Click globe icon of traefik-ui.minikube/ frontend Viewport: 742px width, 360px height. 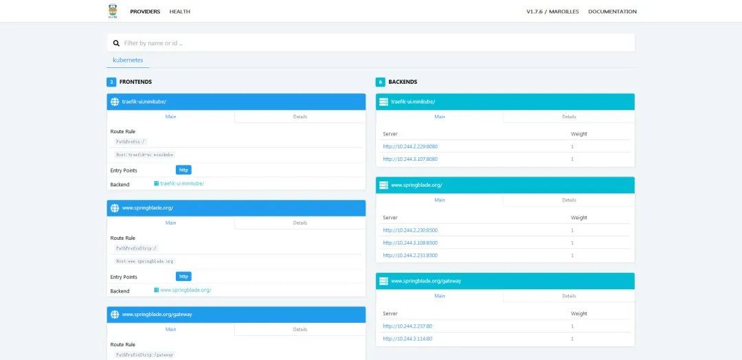[x=115, y=102]
